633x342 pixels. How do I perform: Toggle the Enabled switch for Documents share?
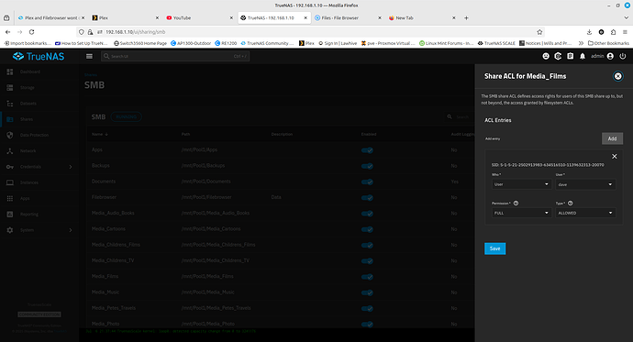[x=367, y=182]
